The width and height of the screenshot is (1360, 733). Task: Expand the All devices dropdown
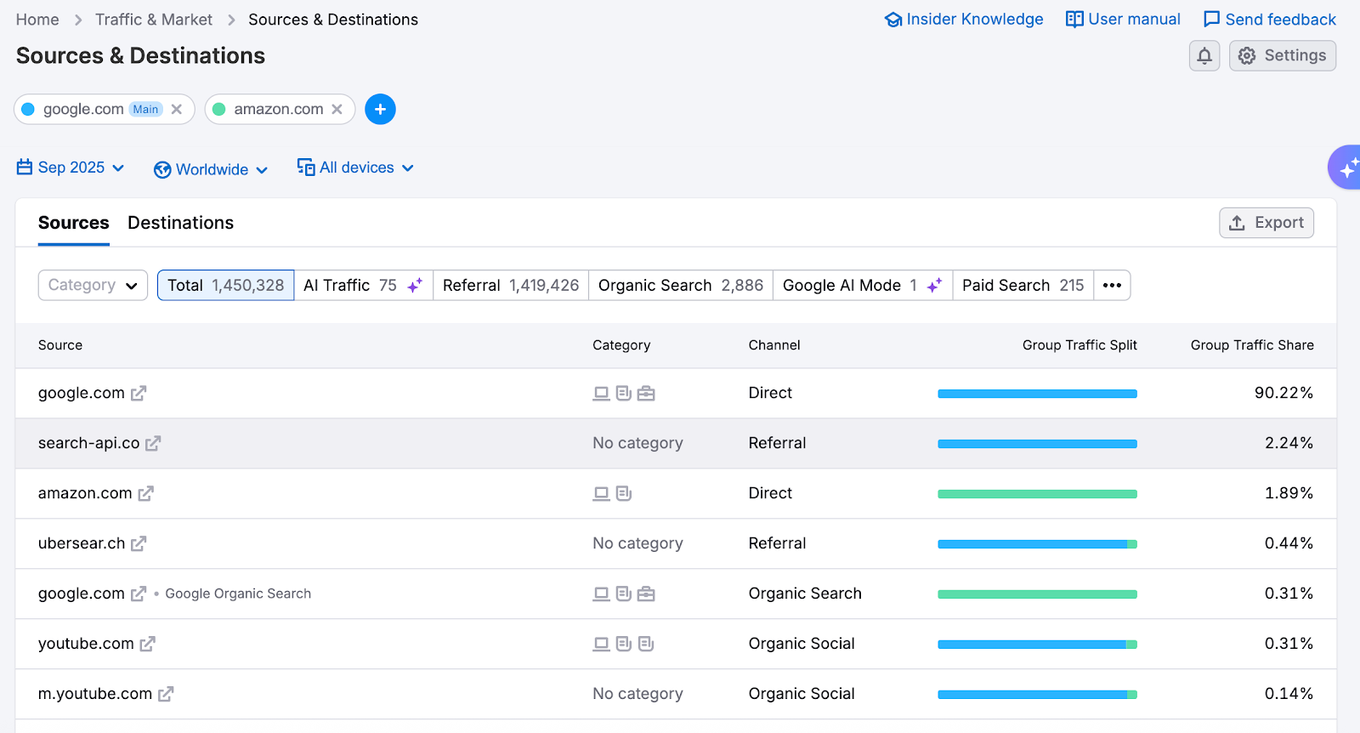pos(355,168)
